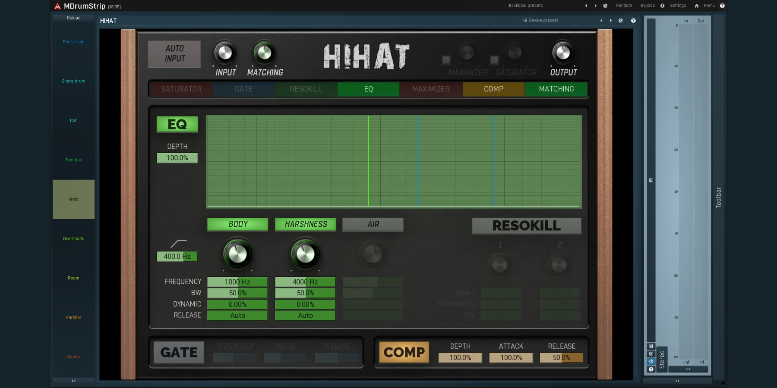Viewport: 777px width, 388px height.
Task: Click the device presets dice icon
Action: pos(620,20)
